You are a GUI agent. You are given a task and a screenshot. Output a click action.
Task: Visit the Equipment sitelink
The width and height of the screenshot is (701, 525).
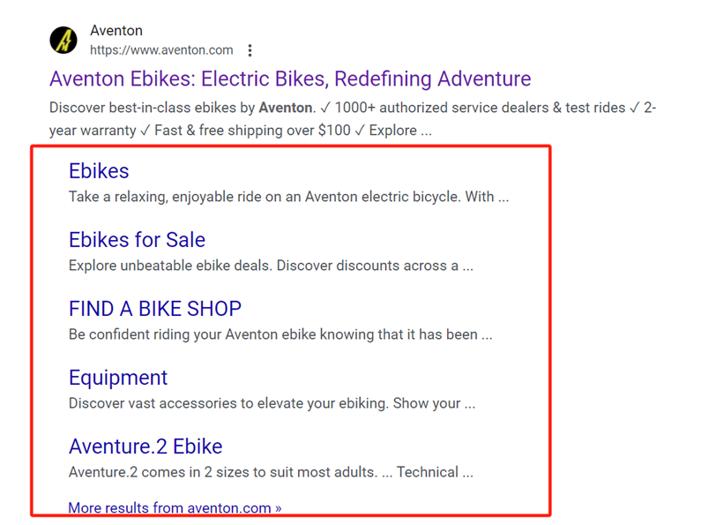pos(118,378)
